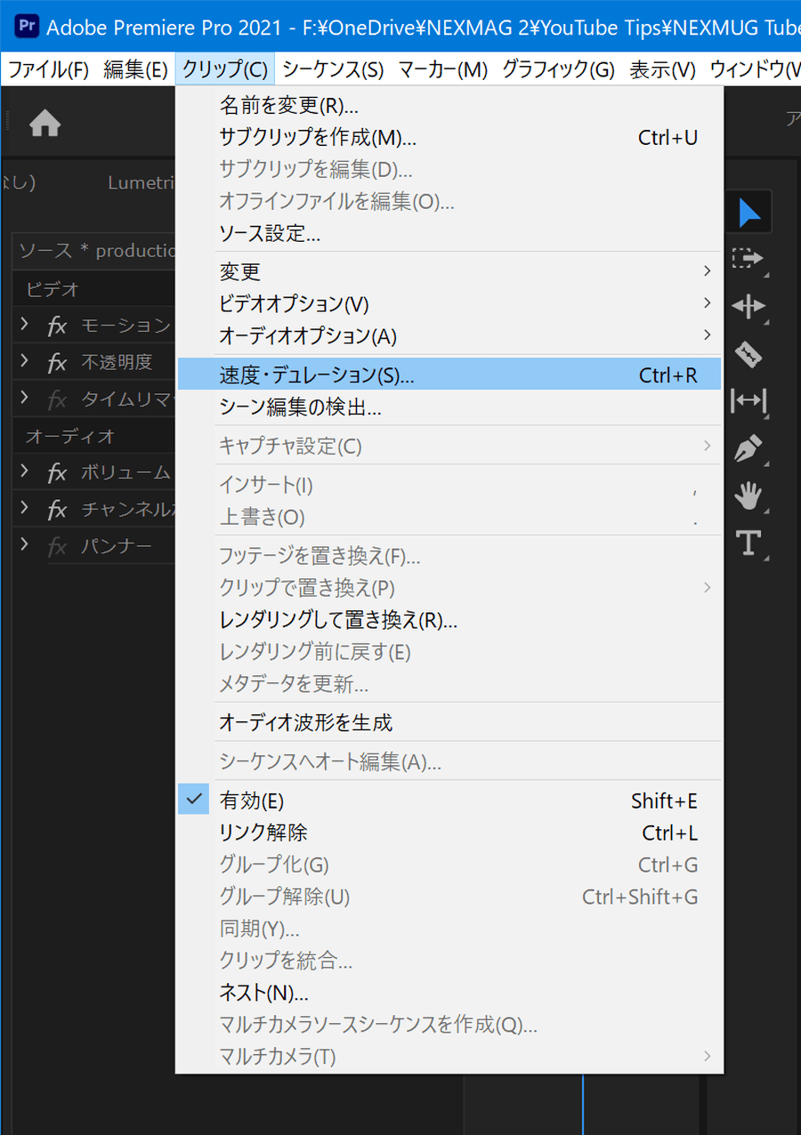This screenshot has width=801, height=1135.
Task: Open the マーカー(M) menu
Action: point(443,68)
